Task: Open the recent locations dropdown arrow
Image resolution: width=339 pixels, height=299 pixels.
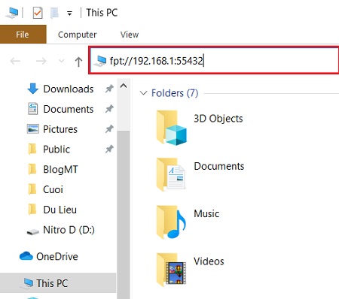Action: (x=61, y=61)
